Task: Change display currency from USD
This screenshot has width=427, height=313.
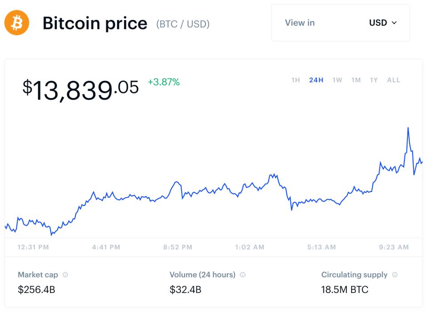Action: [x=378, y=23]
